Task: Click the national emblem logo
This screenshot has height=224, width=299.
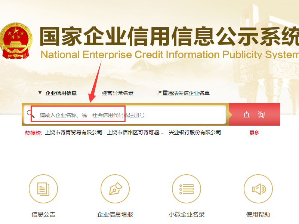Action: pyautogui.click(x=16, y=40)
